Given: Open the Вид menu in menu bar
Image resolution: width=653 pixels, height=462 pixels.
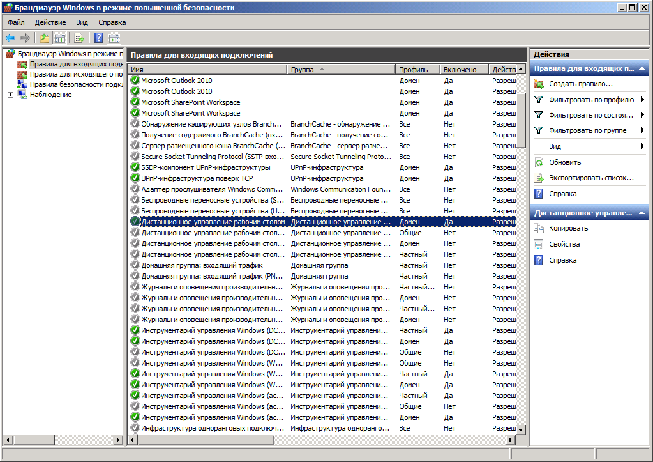Looking at the screenshot, I should pos(82,22).
